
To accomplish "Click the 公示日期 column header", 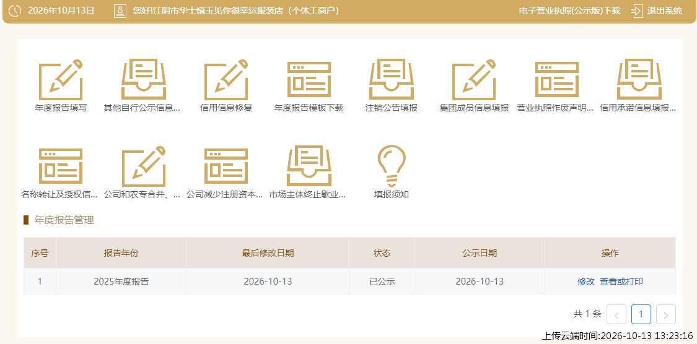I will 480,253.
